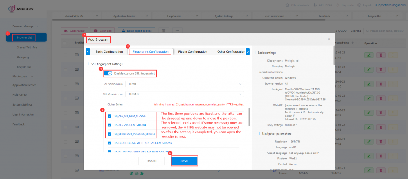Screen dimensions: 408x179
Task: Click the red delete icon in first row
Action: pos(381,55)
